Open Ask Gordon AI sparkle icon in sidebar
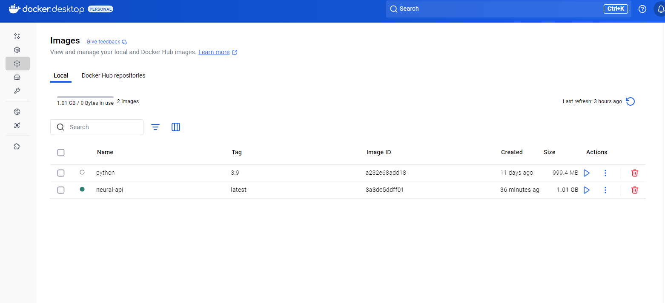The image size is (665, 303). pyautogui.click(x=17, y=36)
